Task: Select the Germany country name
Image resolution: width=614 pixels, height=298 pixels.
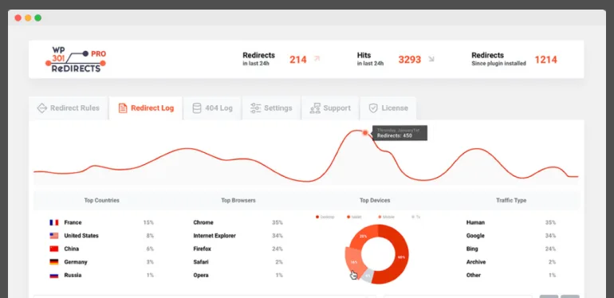Action: pos(76,262)
